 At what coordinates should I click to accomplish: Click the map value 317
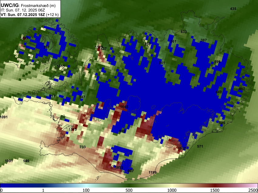tap(52, 96)
